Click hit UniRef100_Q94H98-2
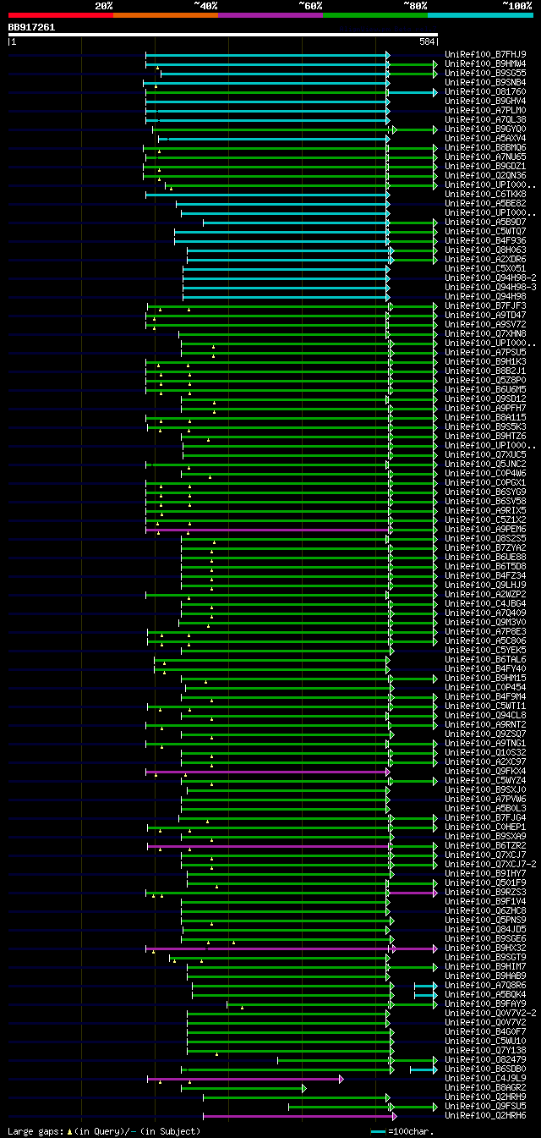This screenshot has width=541, height=1138. point(490,278)
